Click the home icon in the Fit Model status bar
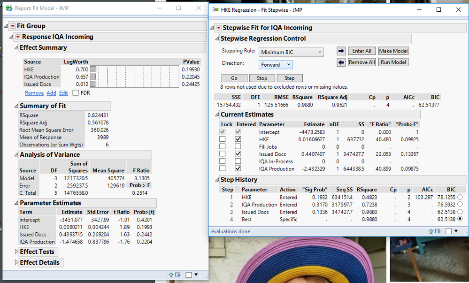Image resolution: width=469 pixels, height=283 pixels. click(171, 275)
